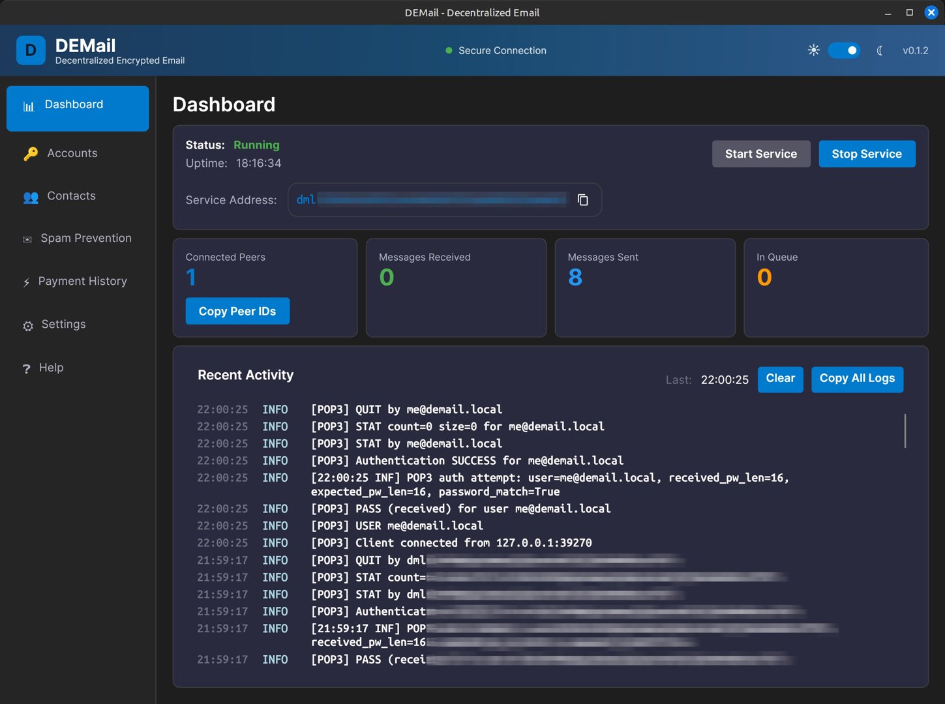This screenshot has width=945, height=704.
Task: Maximize the DEMail window
Action: pos(909,12)
